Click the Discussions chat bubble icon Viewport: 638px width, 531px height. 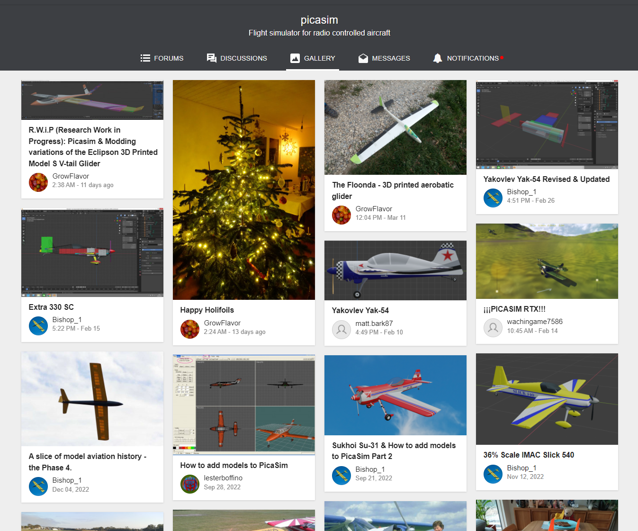[x=211, y=58]
